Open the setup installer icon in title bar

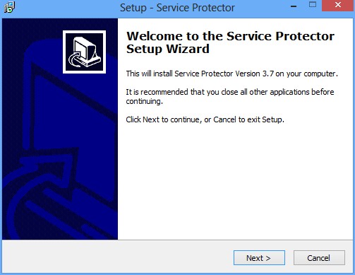click(x=9, y=7)
